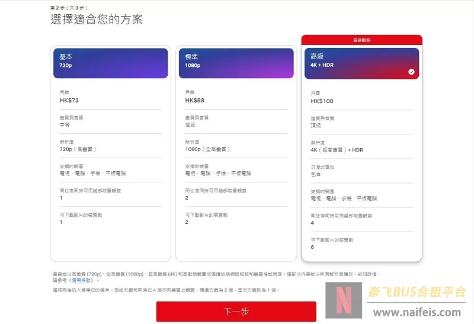
Task: Click the HK$108 monthly price
Action: point(322,101)
